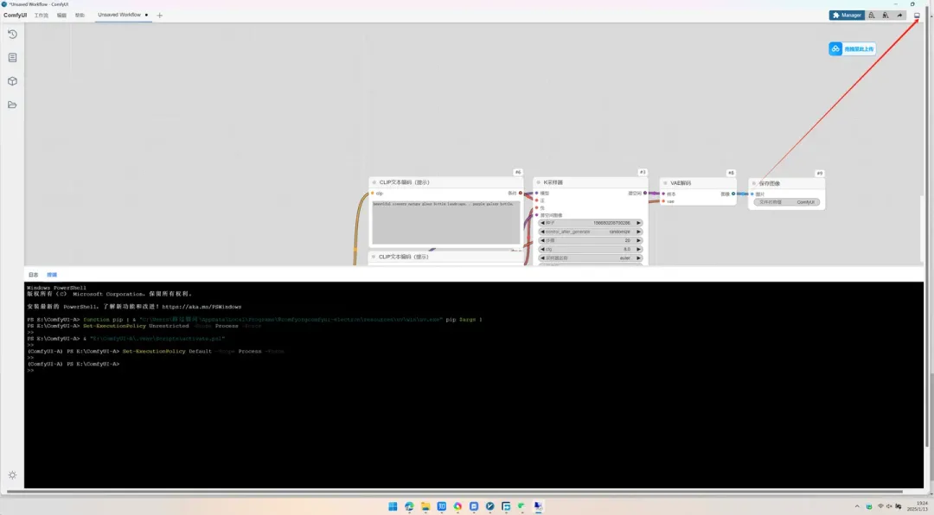Open the workflows folder sidebar icon
The height and width of the screenshot is (515, 934).
[12, 105]
